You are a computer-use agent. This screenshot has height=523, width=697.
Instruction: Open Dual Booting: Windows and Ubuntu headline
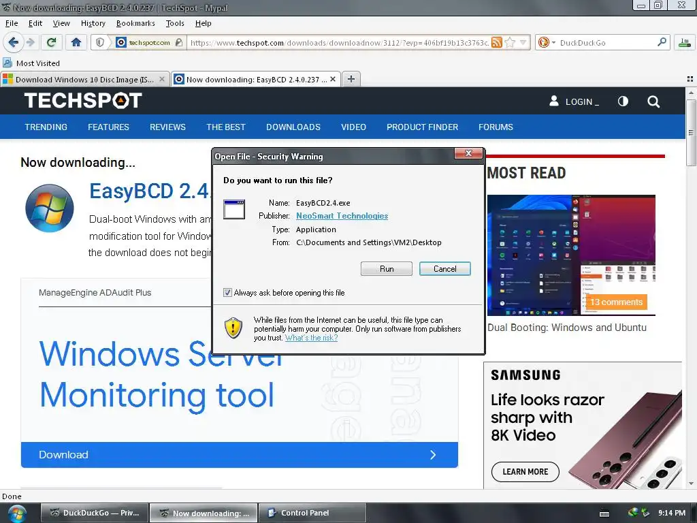[567, 328]
